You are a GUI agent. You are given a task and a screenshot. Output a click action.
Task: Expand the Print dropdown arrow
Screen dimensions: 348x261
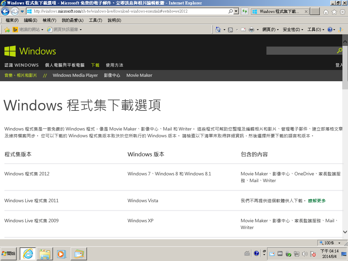click(258, 30)
